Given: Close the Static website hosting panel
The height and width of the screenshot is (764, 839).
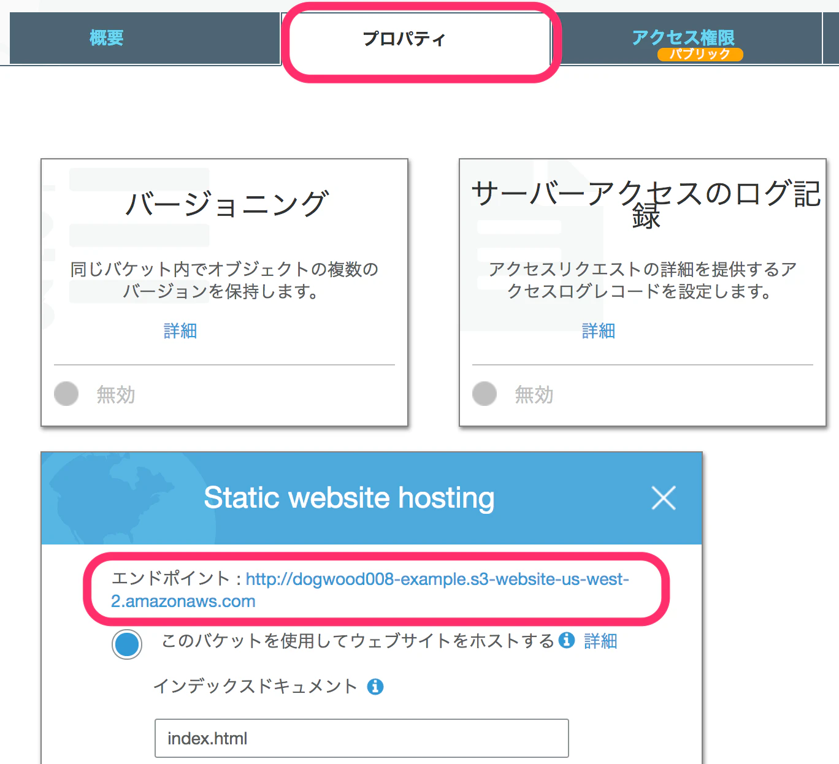Looking at the screenshot, I should click(664, 498).
